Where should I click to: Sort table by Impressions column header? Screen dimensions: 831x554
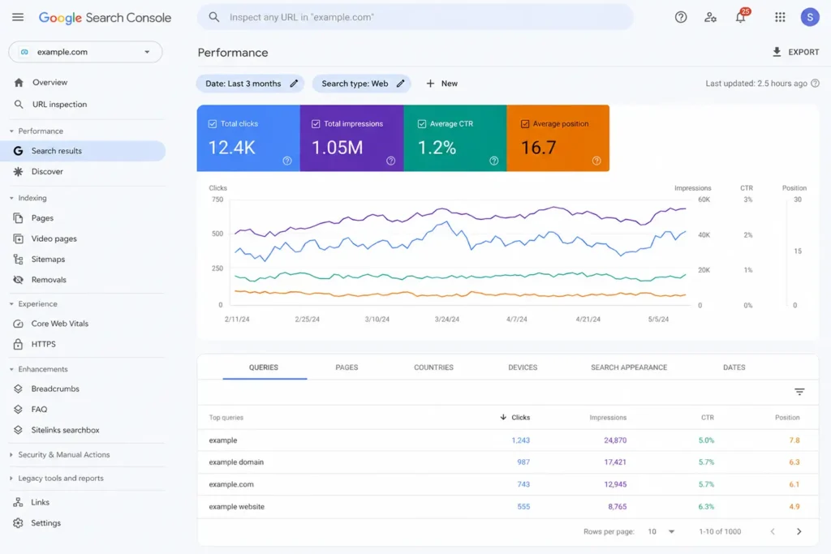608,418
